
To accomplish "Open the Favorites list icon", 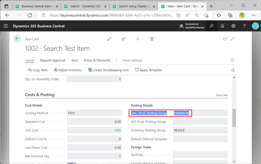I will (219, 15).
